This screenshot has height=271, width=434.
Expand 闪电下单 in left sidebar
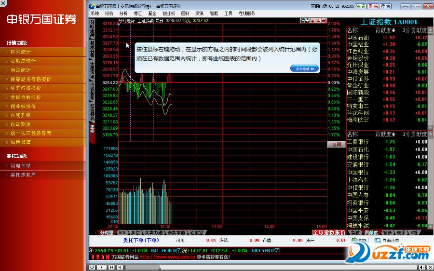pyautogui.click(x=42, y=165)
